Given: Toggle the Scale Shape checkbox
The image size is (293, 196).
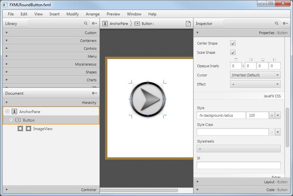Looking at the screenshot, I should point(233,52).
